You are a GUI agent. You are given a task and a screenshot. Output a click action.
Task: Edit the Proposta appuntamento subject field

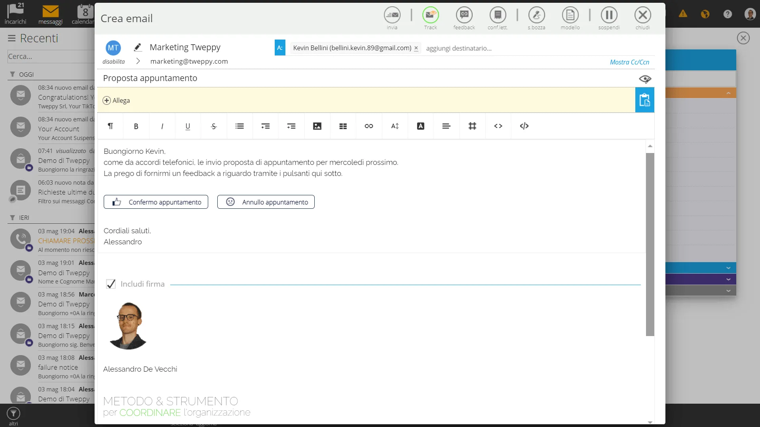(368, 78)
